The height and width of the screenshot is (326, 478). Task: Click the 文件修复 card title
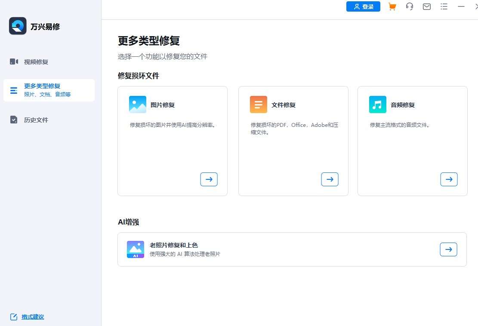point(284,105)
